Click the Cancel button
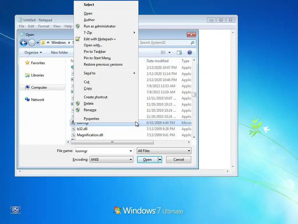Image resolution: width=298 pixels, height=224 pixels. pos(179,160)
